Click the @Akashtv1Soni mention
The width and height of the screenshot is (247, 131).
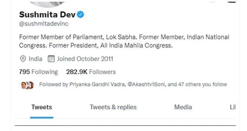click(x=146, y=84)
